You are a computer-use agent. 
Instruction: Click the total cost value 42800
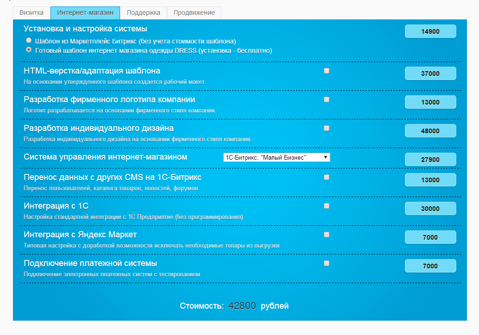[242, 306]
